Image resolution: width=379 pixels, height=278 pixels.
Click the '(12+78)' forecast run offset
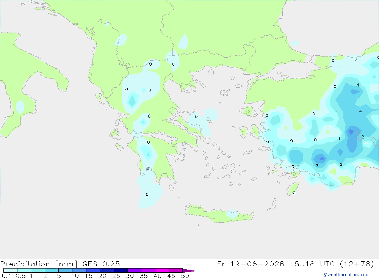pos(357,264)
